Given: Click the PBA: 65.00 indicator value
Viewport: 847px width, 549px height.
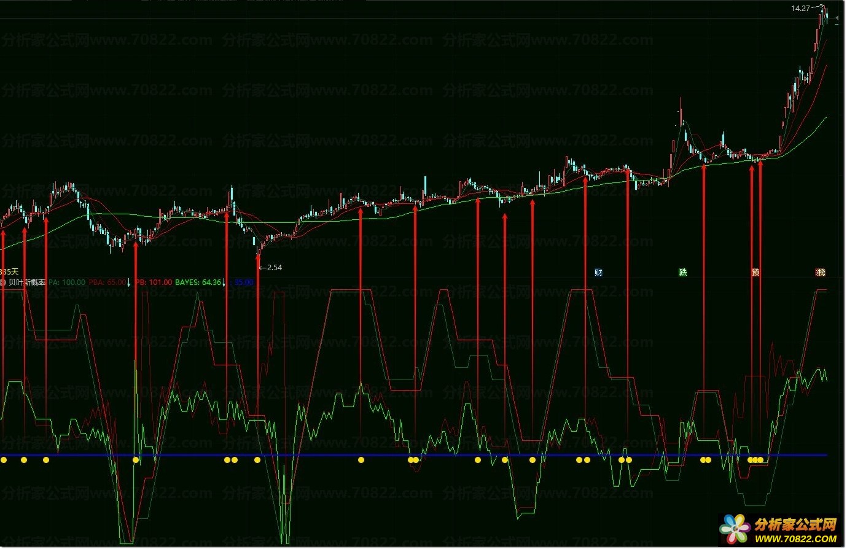Looking at the screenshot, I should (x=107, y=282).
